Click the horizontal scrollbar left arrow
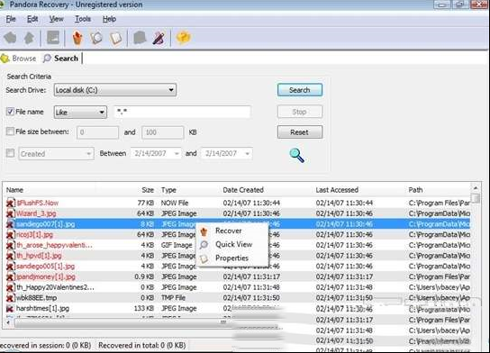The width and height of the screenshot is (490, 353). click(x=8, y=322)
